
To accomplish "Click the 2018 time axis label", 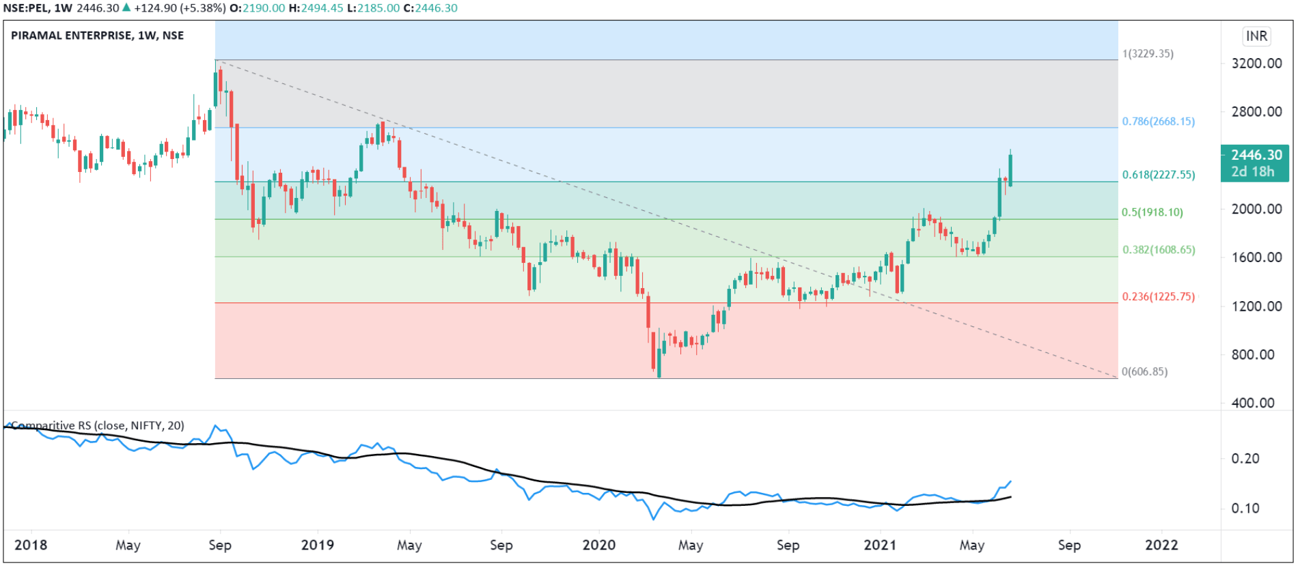I will (31, 545).
